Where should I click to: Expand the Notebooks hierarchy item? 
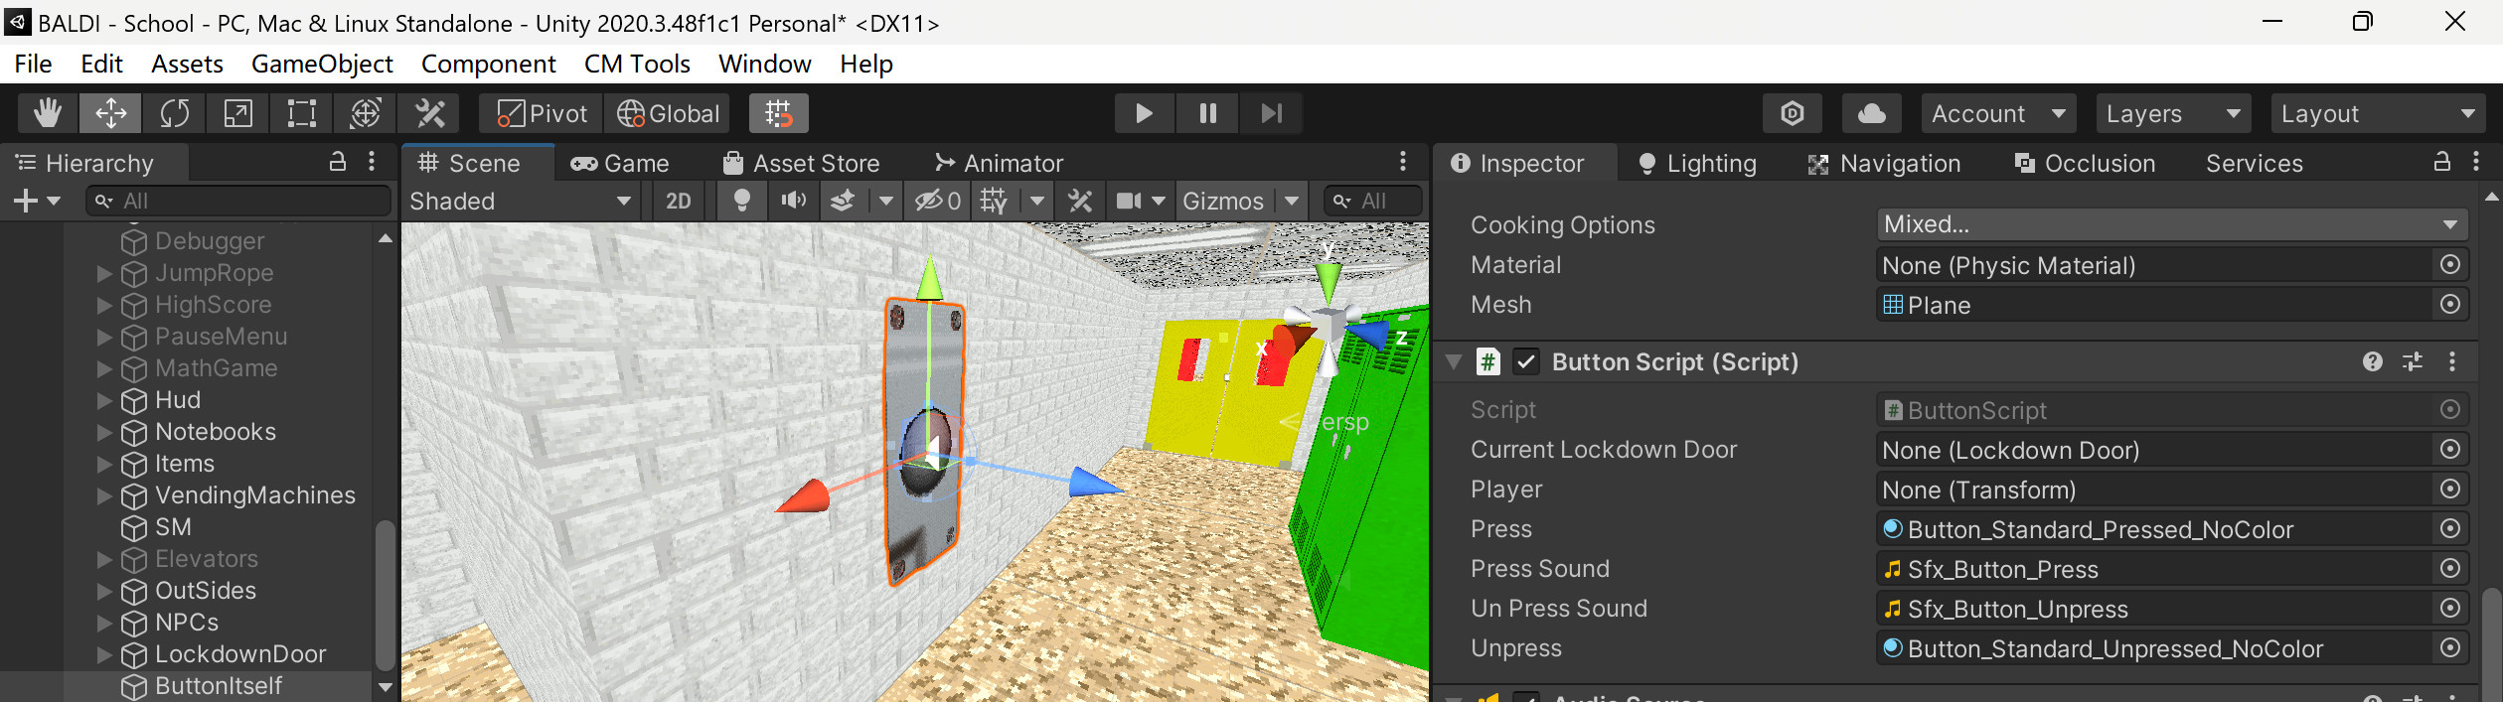pyautogui.click(x=104, y=432)
